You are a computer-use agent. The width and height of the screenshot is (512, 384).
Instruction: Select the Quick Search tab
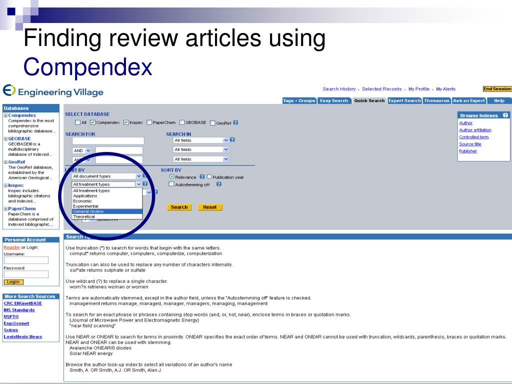[x=369, y=100]
